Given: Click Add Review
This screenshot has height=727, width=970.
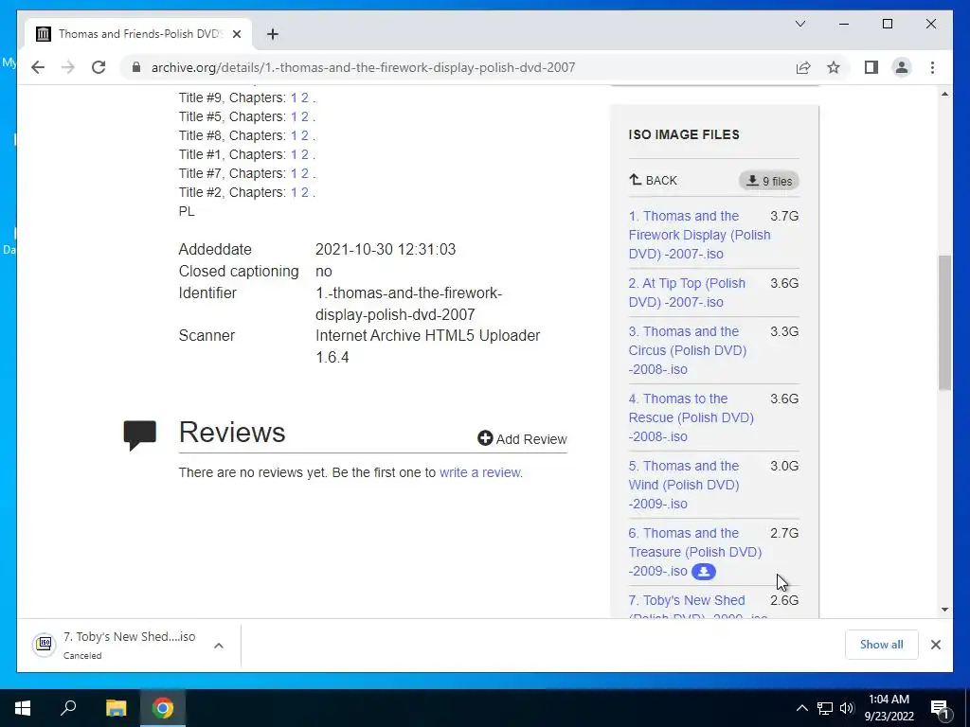Looking at the screenshot, I should [523, 439].
